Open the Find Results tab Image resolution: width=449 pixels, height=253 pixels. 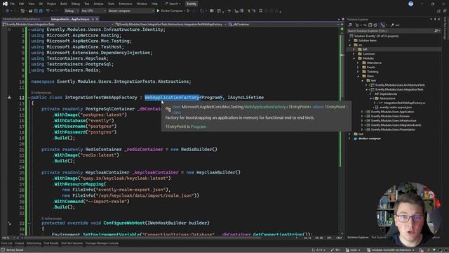pyautogui.click(x=51, y=243)
